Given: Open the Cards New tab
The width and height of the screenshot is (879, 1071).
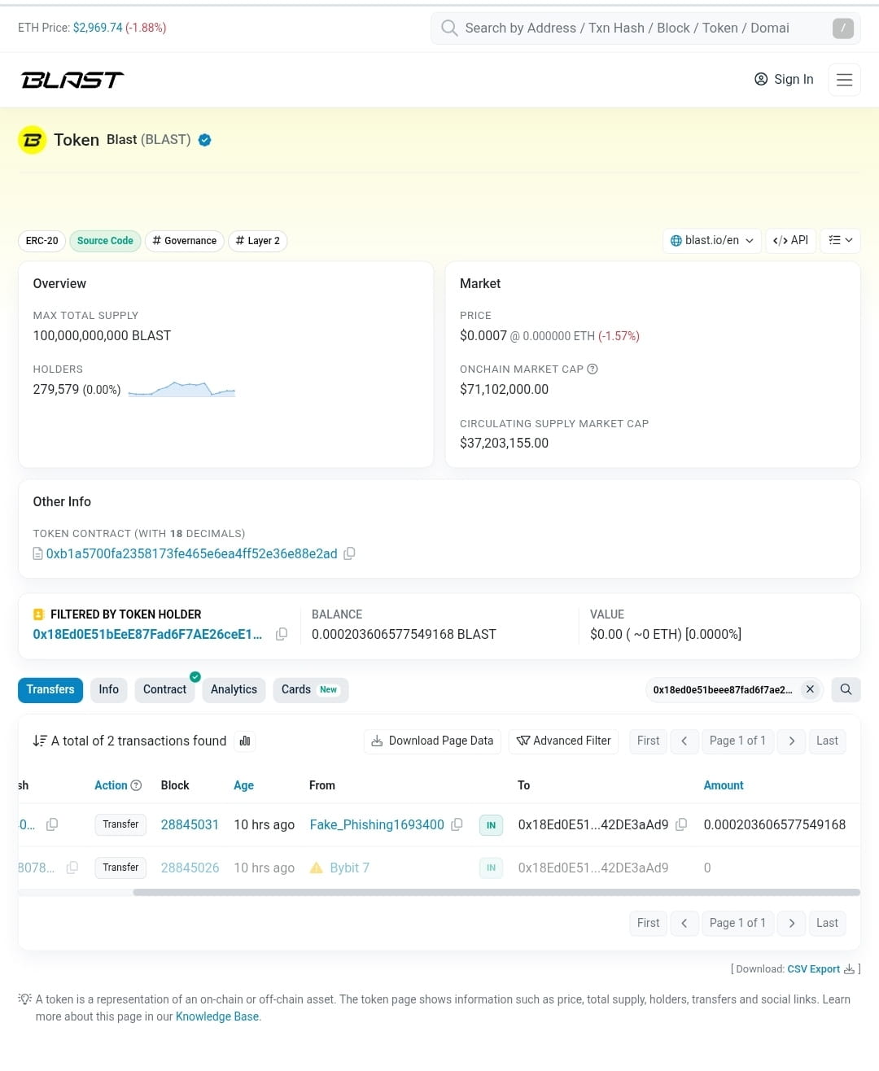Looking at the screenshot, I should (x=310, y=689).
